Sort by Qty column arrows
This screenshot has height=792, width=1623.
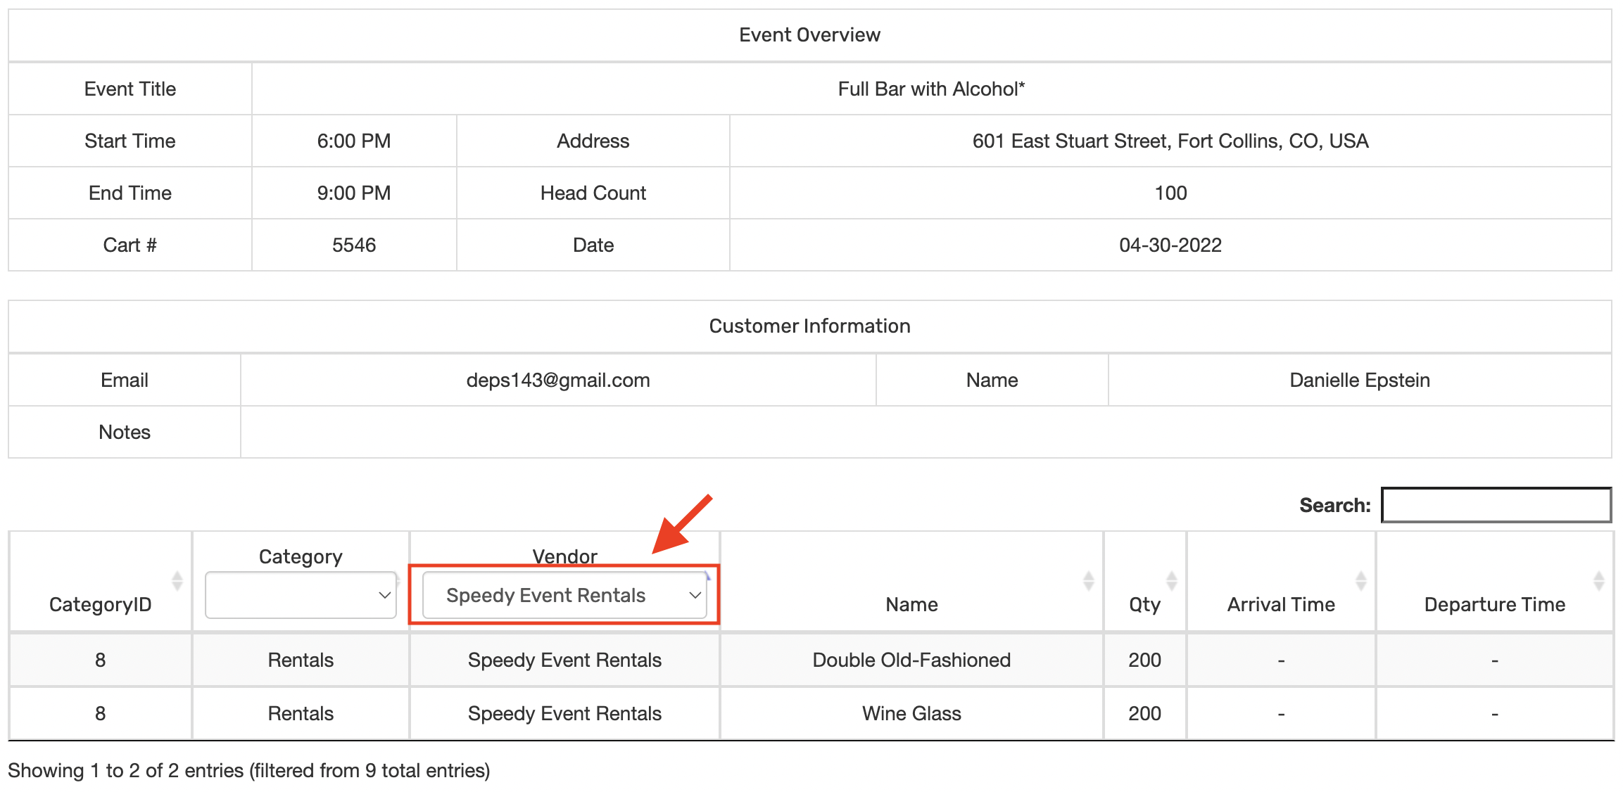click(1171, 581)
